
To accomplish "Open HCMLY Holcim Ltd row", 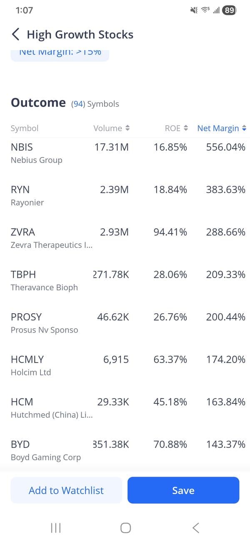I will [x=125, y=365].
